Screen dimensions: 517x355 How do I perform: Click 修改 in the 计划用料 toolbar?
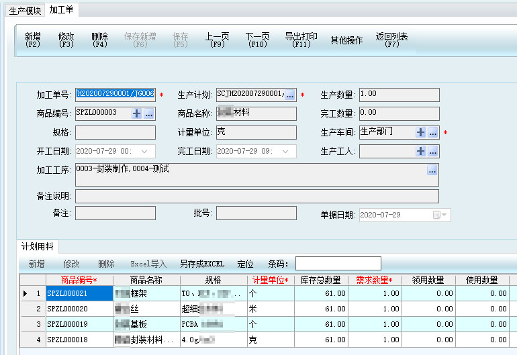pyautogui.click(x=72, y=264)
